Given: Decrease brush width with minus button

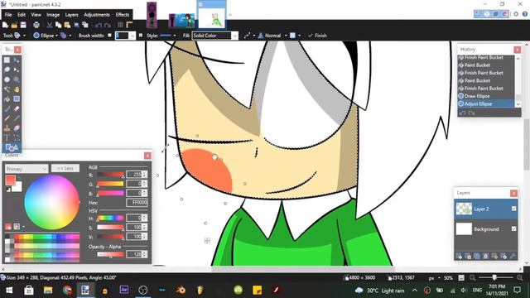Looking at the screenshot, I should [109, 35].
